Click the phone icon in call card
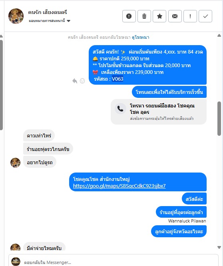223x266 pixels. [120, 109]
